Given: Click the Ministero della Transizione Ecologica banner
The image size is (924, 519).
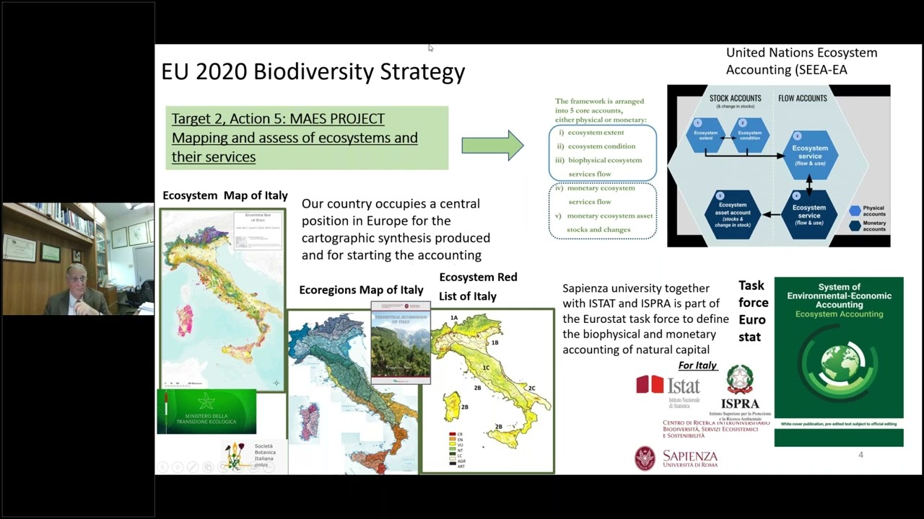Looking at the screenshot, I should click(x=206, y=412).
